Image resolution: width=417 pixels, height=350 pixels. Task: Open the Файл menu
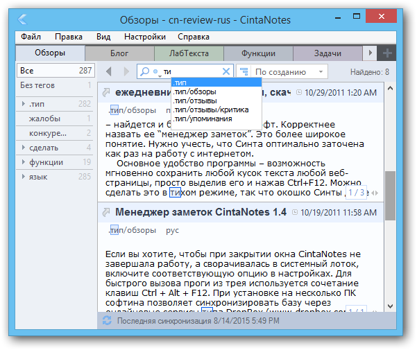tap(31, 37)
